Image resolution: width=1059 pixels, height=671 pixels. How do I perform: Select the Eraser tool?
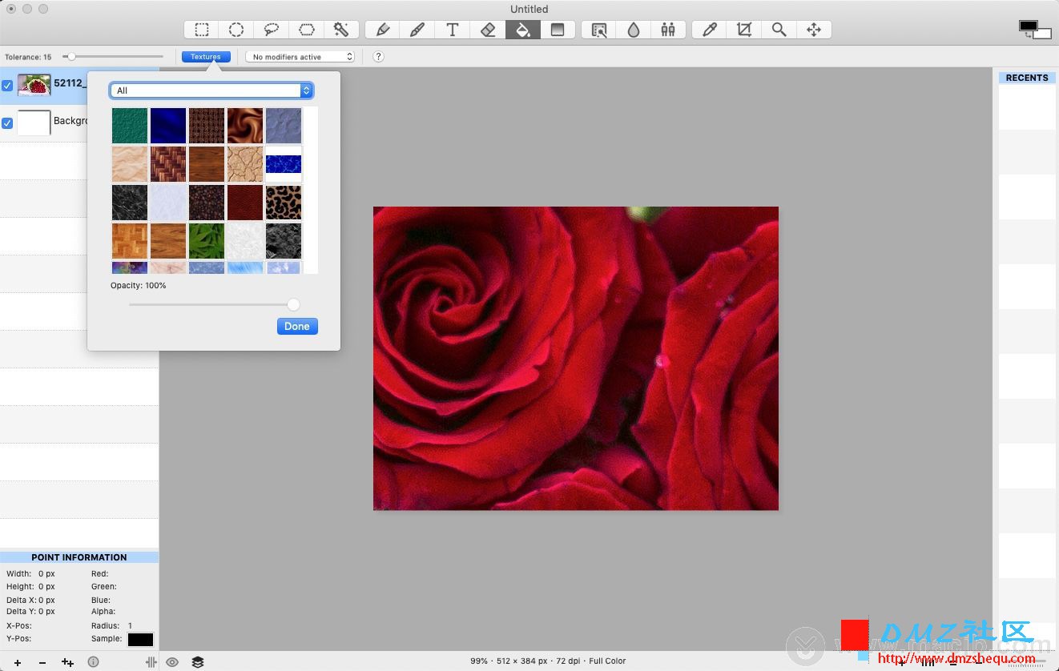click(x=488, y=30)
